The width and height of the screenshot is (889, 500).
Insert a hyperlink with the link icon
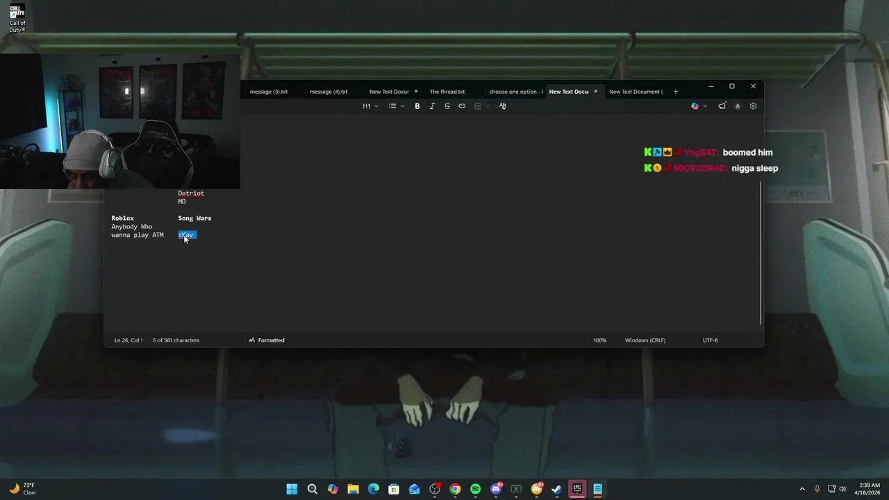click(x=462, y=106)
